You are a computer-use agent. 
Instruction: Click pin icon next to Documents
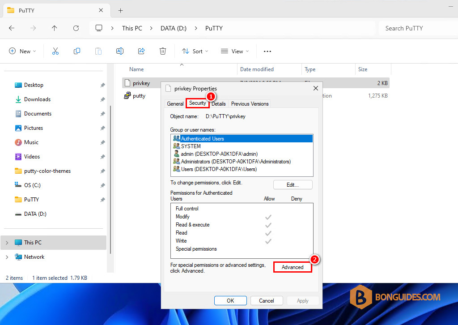(x=102, y=114)
